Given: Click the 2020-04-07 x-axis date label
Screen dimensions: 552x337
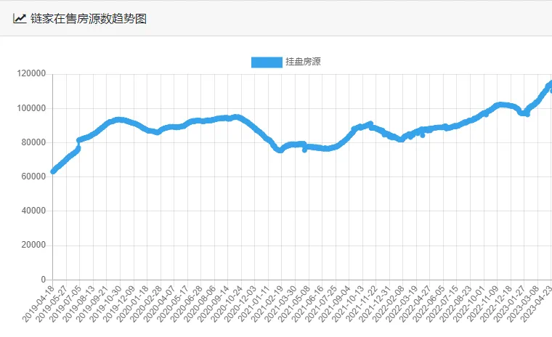Looking at the screenshot, I should coord(159,304).
